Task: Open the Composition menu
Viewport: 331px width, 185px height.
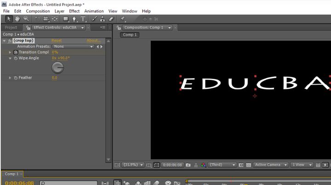Action: coord(38,11)
